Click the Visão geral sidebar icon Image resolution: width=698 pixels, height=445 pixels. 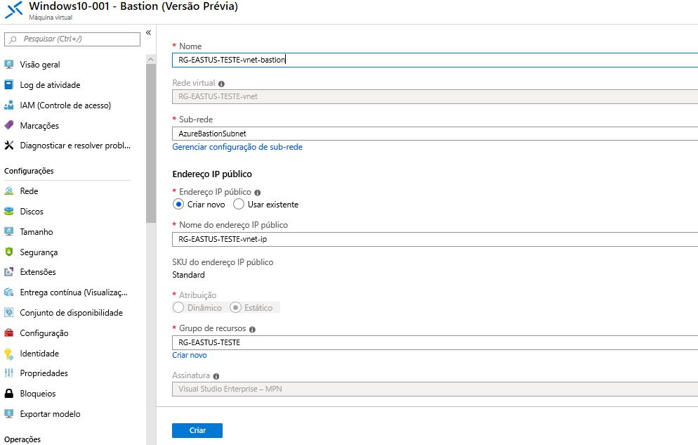(9, 65)
